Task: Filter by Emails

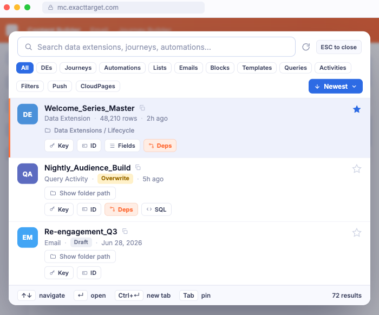Action: click(x=188, y=68)
